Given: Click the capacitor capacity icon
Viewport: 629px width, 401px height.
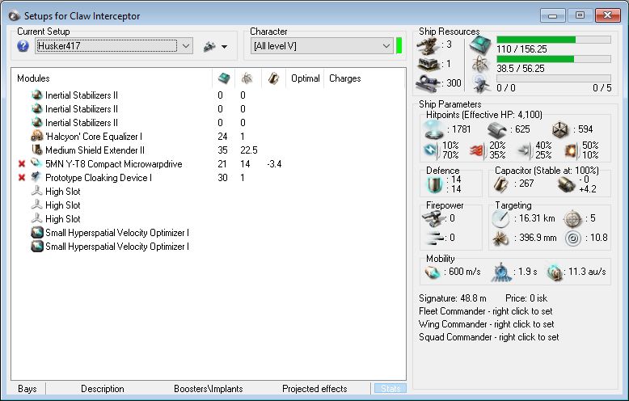Looking at the screenshot, I should tap(500, 184).
